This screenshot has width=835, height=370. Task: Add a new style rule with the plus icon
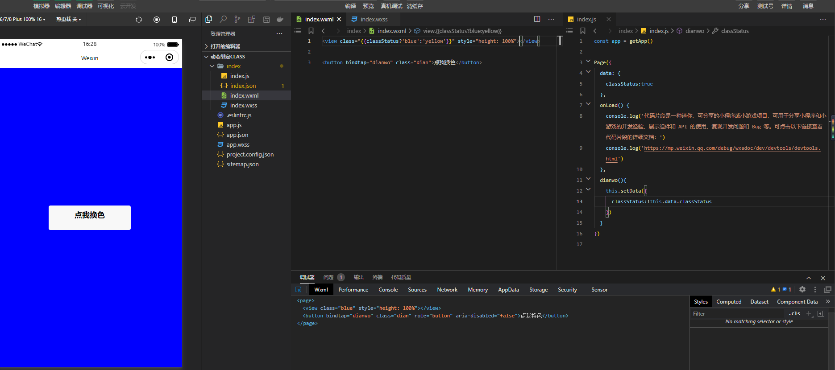point(809,313)
